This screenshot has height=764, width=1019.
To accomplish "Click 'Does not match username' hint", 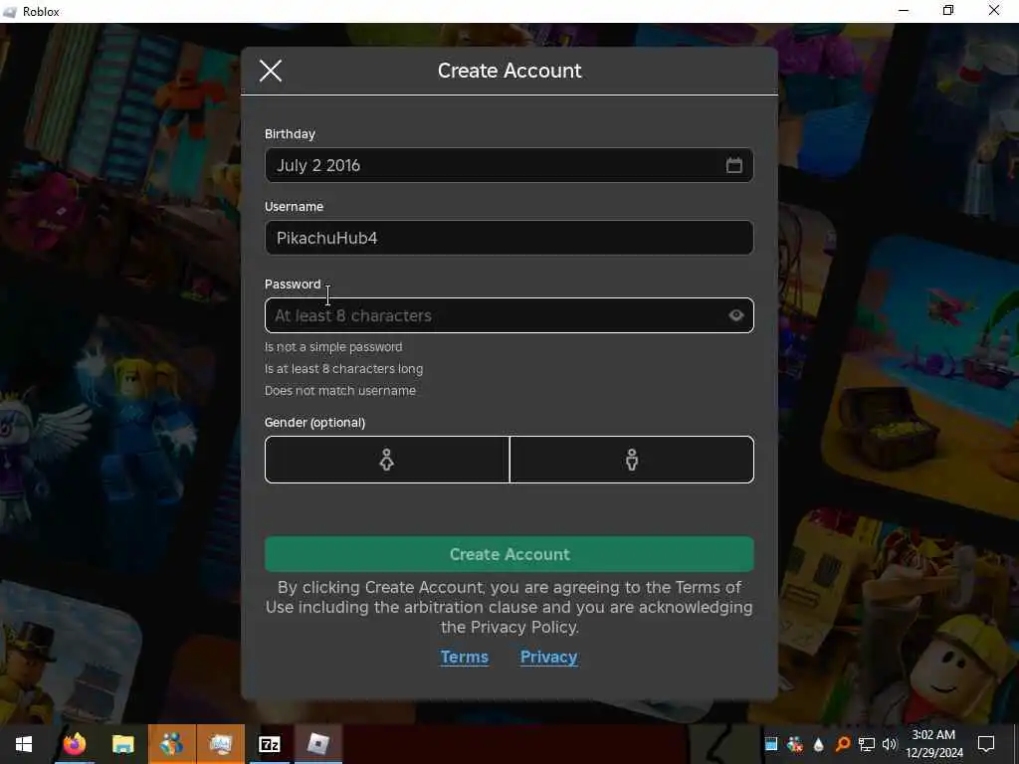I will pos(340,390).
